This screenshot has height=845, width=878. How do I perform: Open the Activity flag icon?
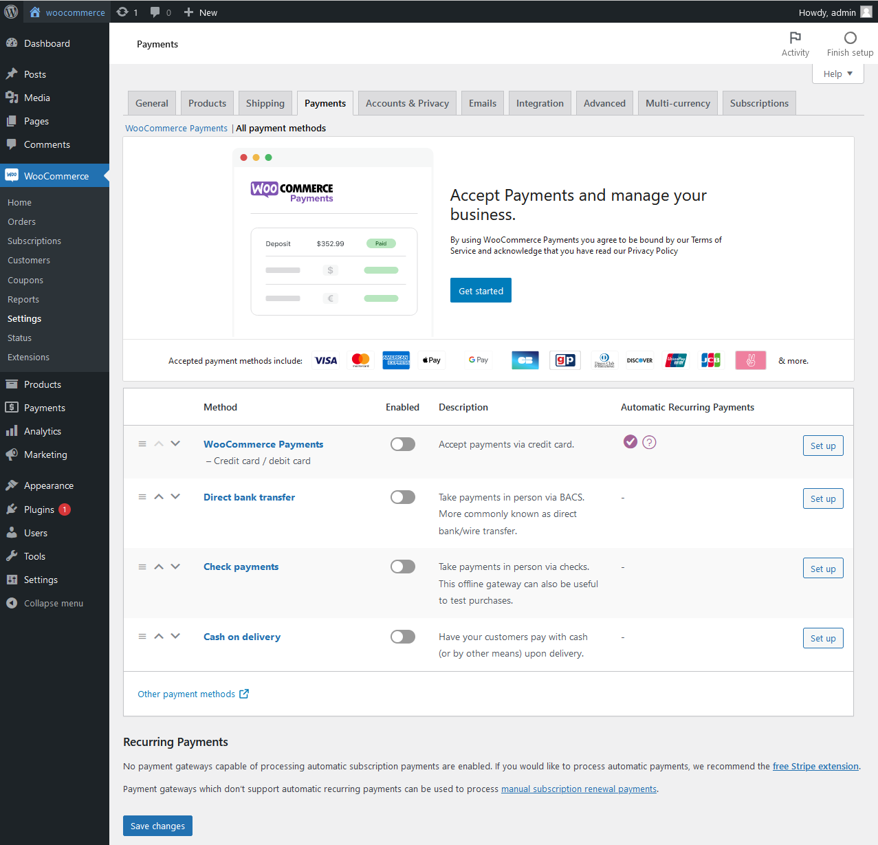point(795,38)
